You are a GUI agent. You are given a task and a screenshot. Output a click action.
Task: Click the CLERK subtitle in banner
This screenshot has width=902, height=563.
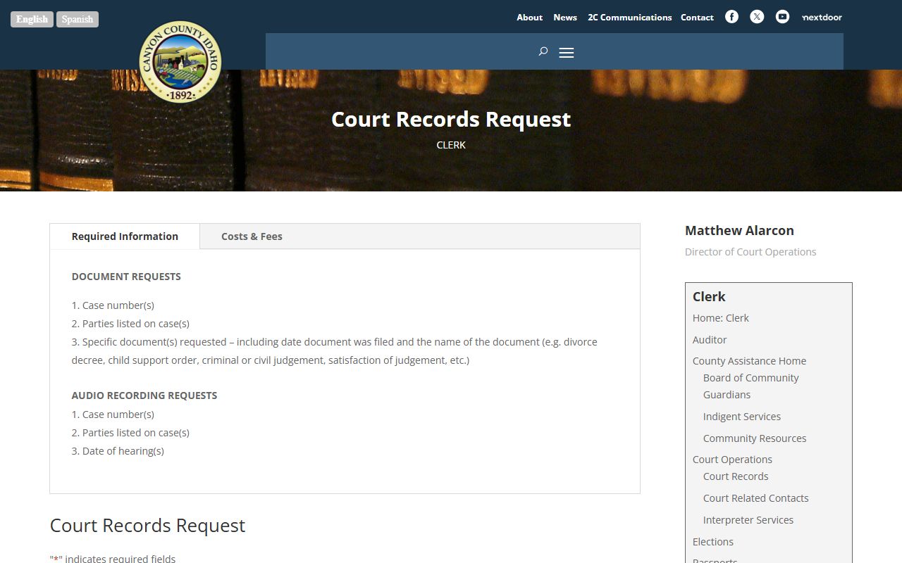[451, 145]
